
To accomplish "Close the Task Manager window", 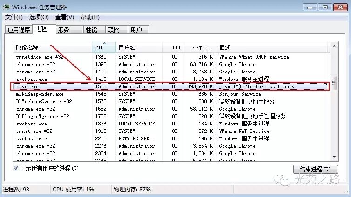I will pos(340,7).
